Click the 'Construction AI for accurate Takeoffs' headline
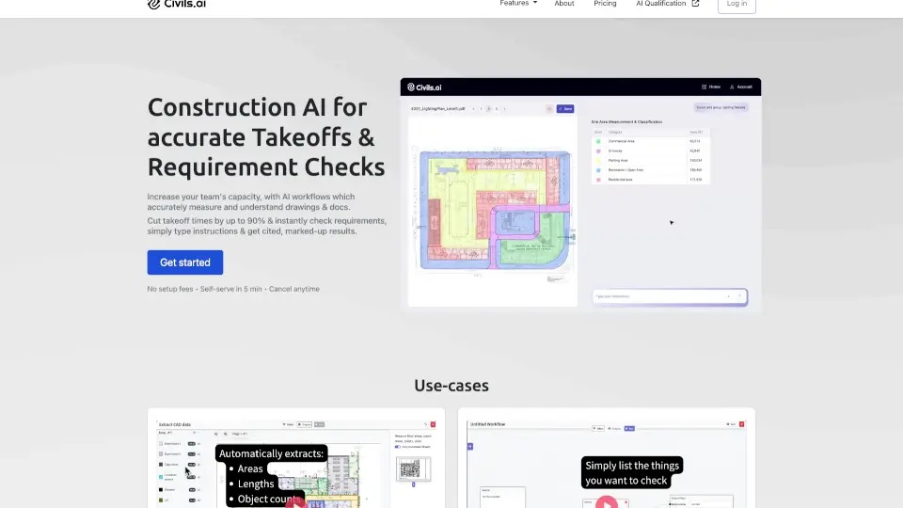This screenshot has width=903, height=508. [266, 137]
